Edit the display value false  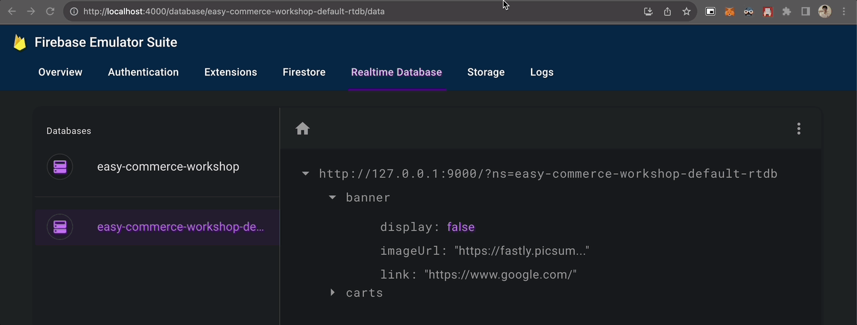pos(461,227)
